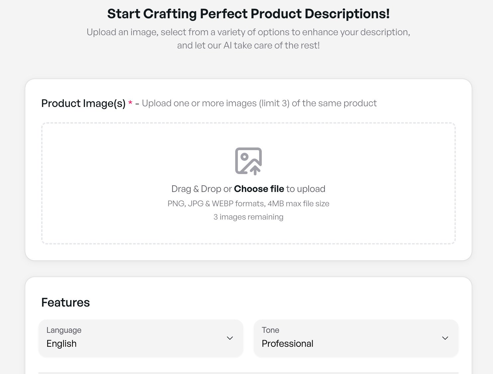Click the Choose file link
The height and width of the screenshot is (374, 493).
(259, 189)
